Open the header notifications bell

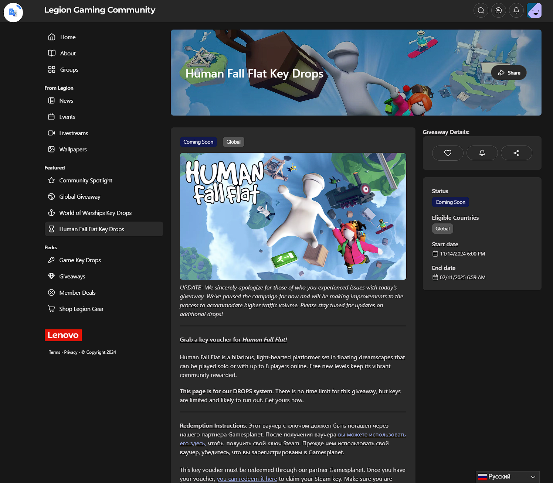[x=516, y=10]
